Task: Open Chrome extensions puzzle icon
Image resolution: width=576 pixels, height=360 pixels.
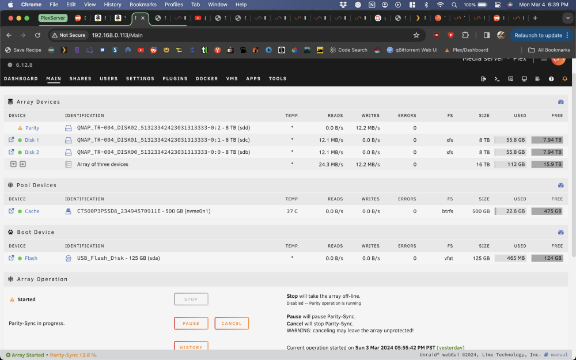Action: (x=465, y=35)
